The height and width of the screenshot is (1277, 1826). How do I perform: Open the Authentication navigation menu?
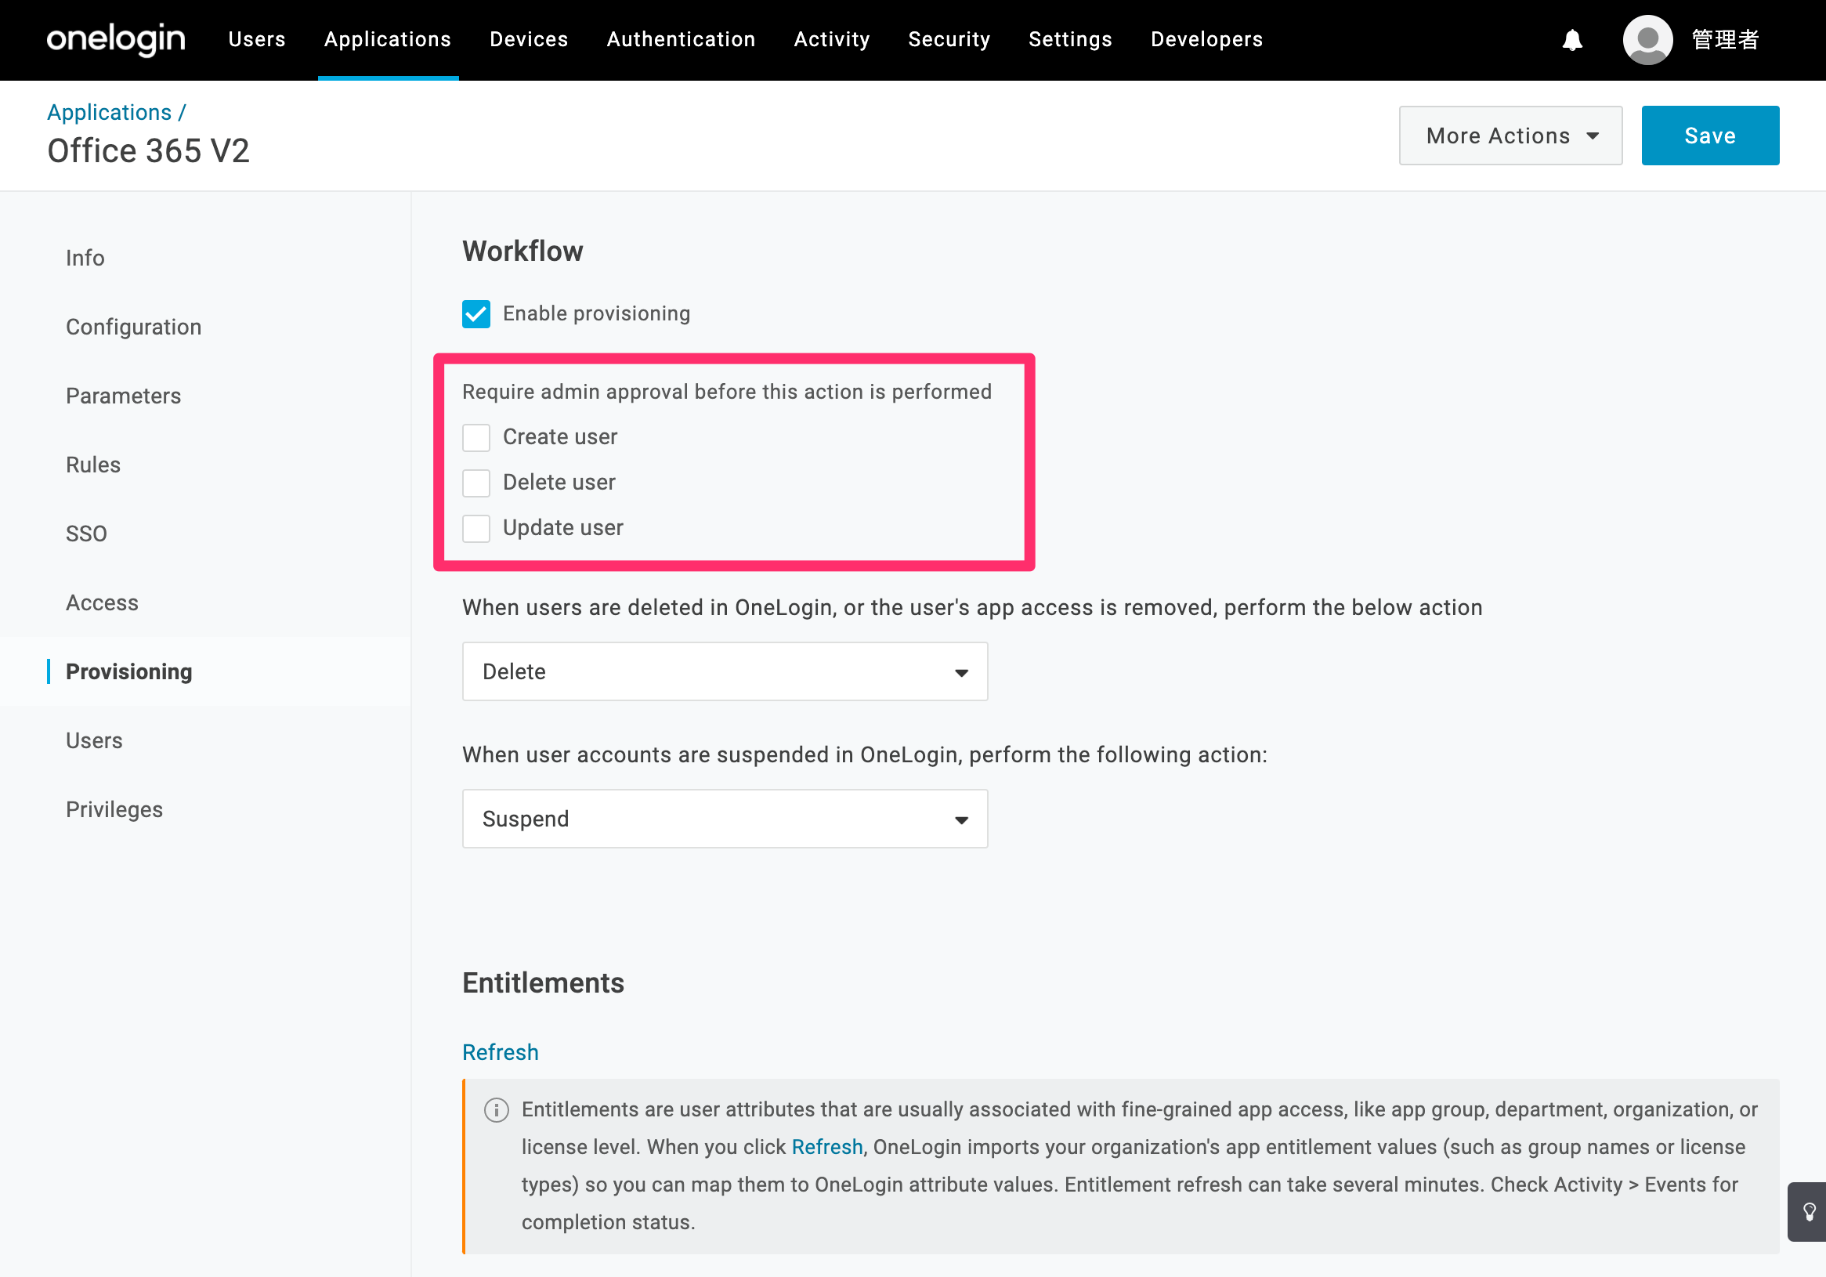click(x=681, y=39)
